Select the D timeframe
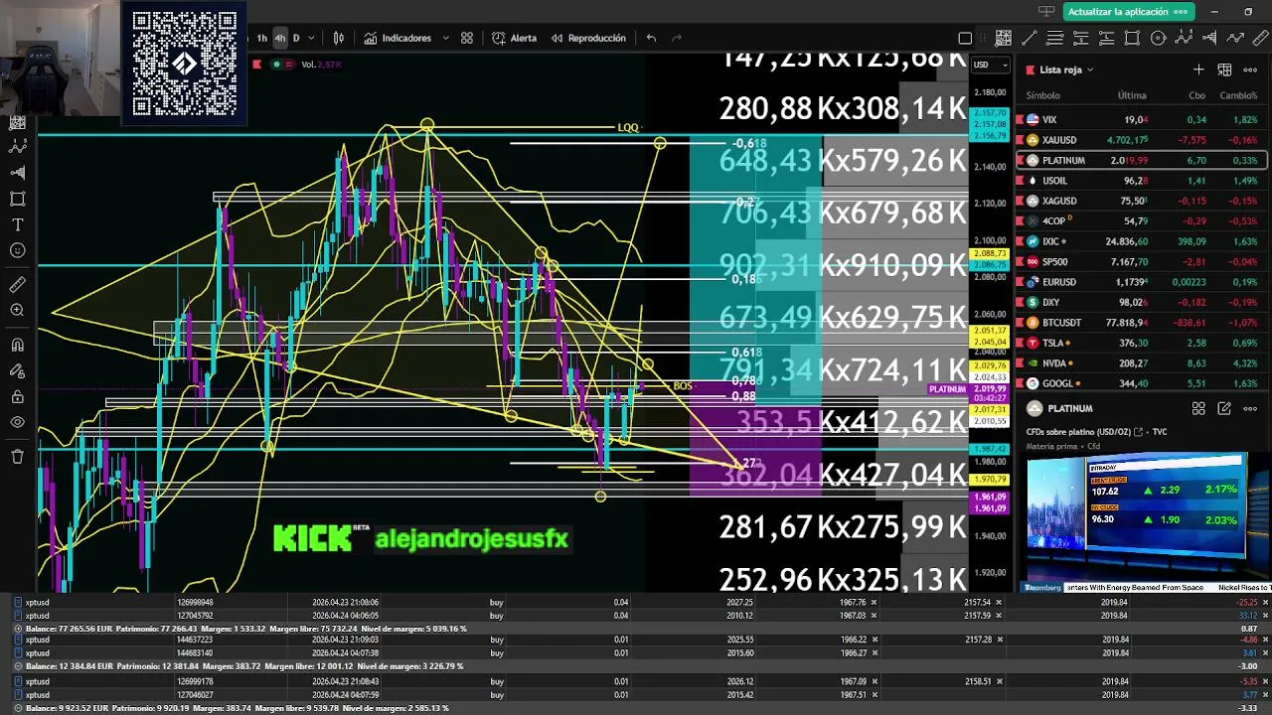 point(295,38)
